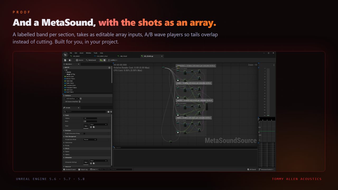The image size is (338, 190).
Task: Remove the UE.Source.OneShot interface trash icon
Action: (79, 102)
